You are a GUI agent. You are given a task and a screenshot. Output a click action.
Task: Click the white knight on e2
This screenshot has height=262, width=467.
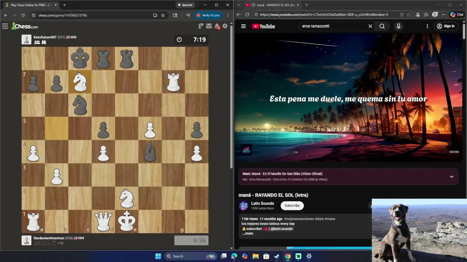tap(127, 198)
